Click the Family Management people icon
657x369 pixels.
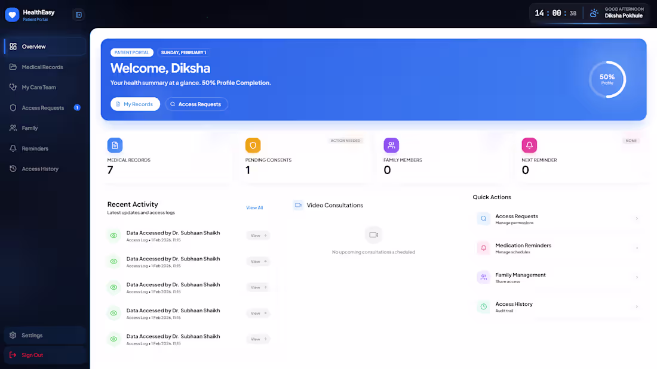pyautogui.click(x=484, y=277)
